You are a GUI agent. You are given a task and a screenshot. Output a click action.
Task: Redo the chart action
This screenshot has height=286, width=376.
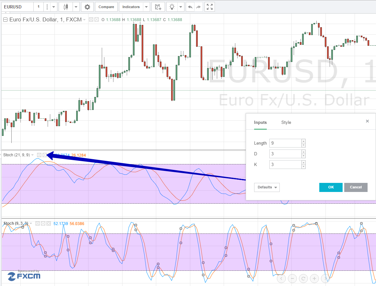198,7
